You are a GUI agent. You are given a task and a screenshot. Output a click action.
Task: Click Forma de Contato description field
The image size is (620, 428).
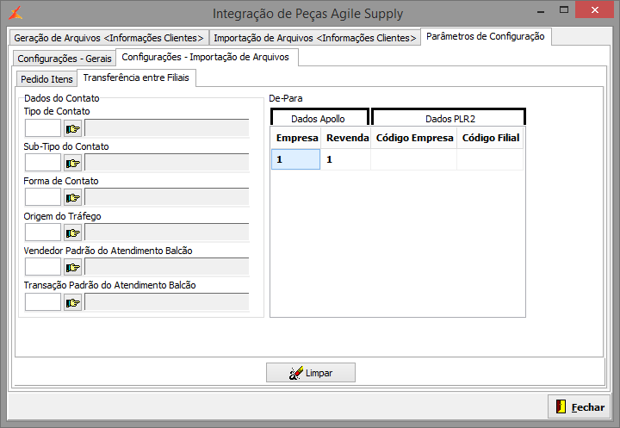pos(167,197)
